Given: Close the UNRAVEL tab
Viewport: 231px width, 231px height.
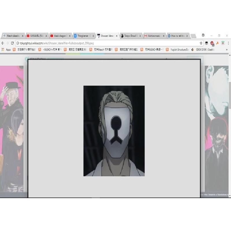Looking at the screenshot, I should (x=46, y=36).
